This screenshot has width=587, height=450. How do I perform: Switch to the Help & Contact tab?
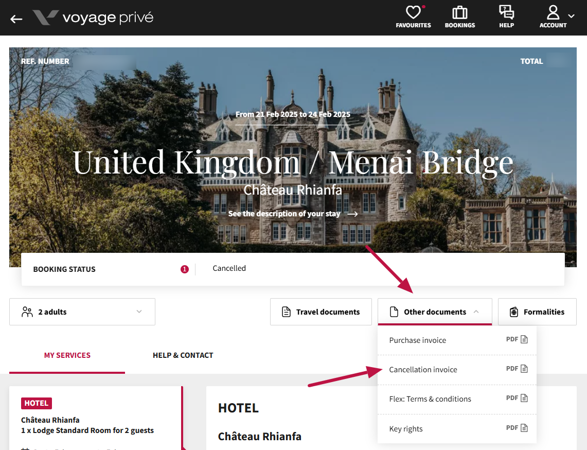tap(183, 355)
